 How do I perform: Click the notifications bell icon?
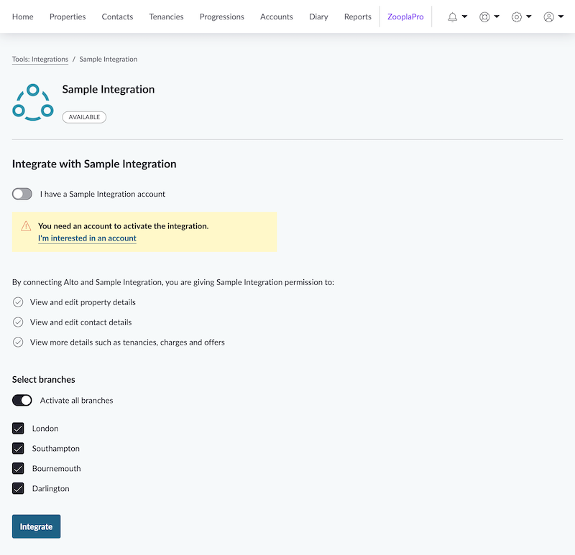click(452, 17)
